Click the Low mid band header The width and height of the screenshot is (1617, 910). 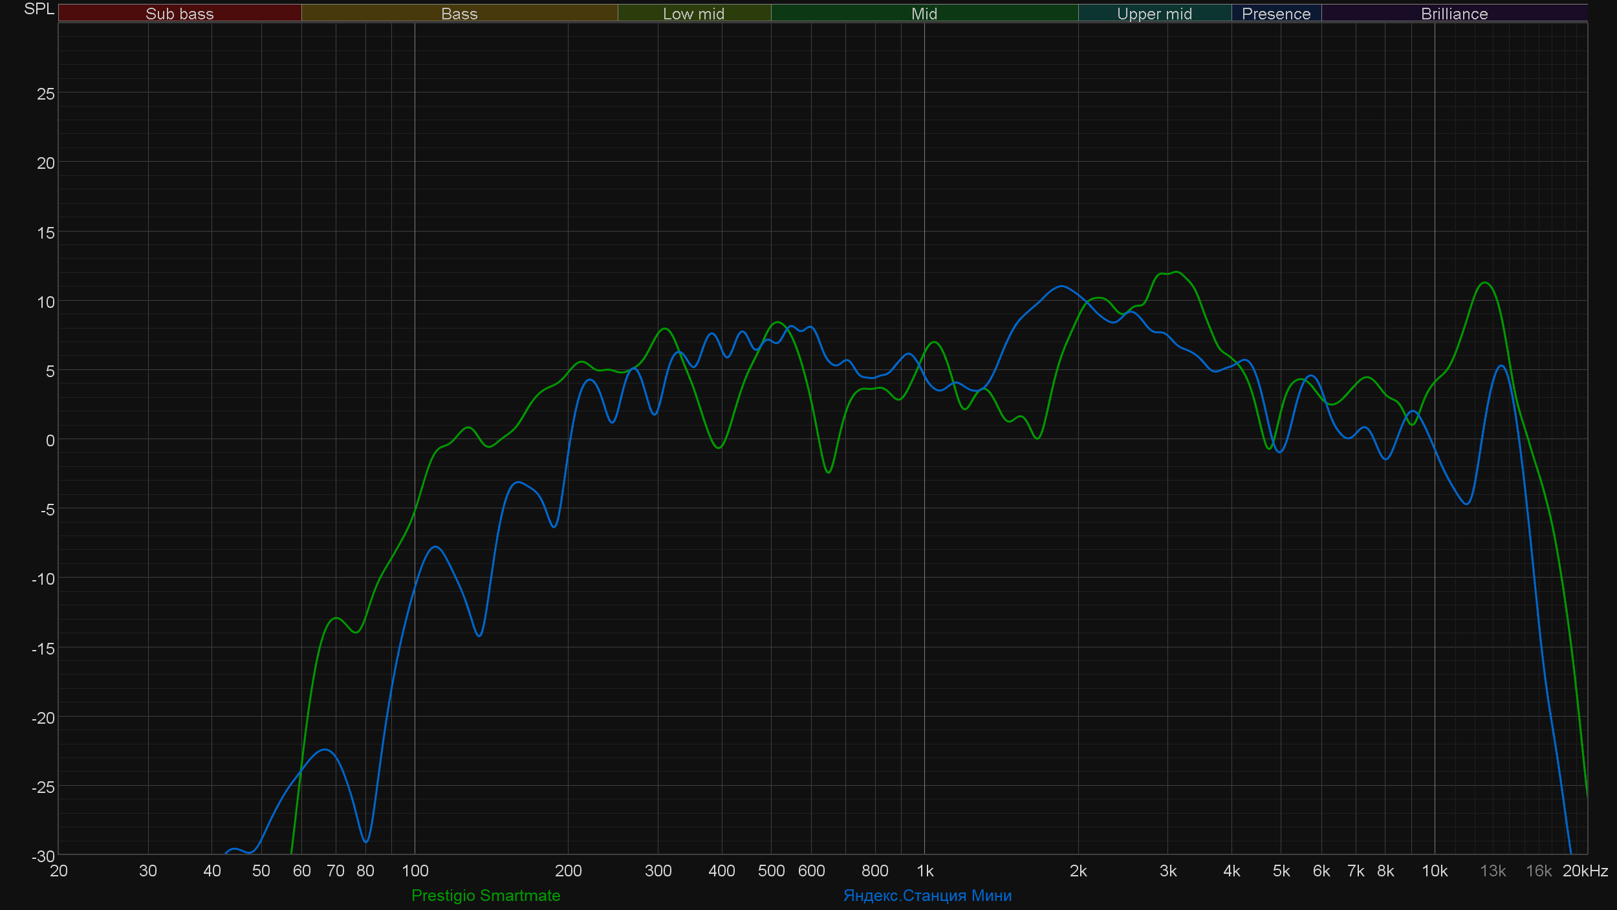tap(693, 14)
